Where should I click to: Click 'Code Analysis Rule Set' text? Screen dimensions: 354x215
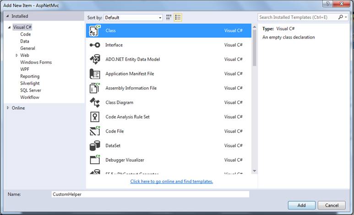[128, 117]
